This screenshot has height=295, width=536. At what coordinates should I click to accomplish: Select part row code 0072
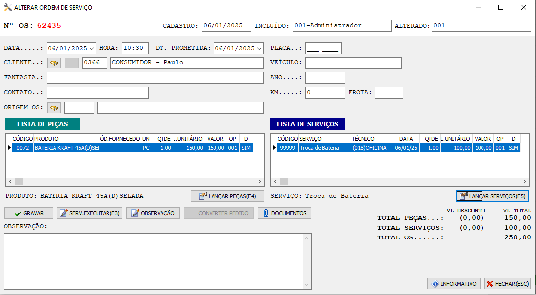coord(23,148)
